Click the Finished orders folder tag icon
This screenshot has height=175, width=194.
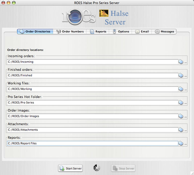pos(181,75)
